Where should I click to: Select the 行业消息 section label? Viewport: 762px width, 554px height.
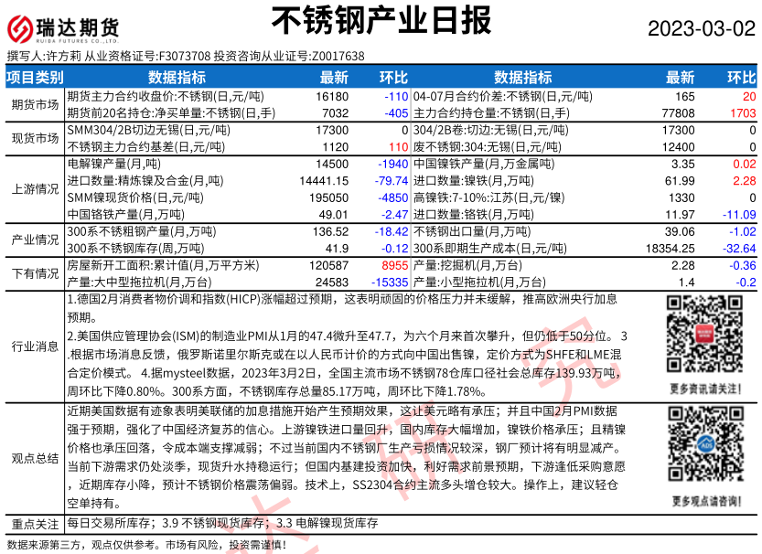[35, 346]
